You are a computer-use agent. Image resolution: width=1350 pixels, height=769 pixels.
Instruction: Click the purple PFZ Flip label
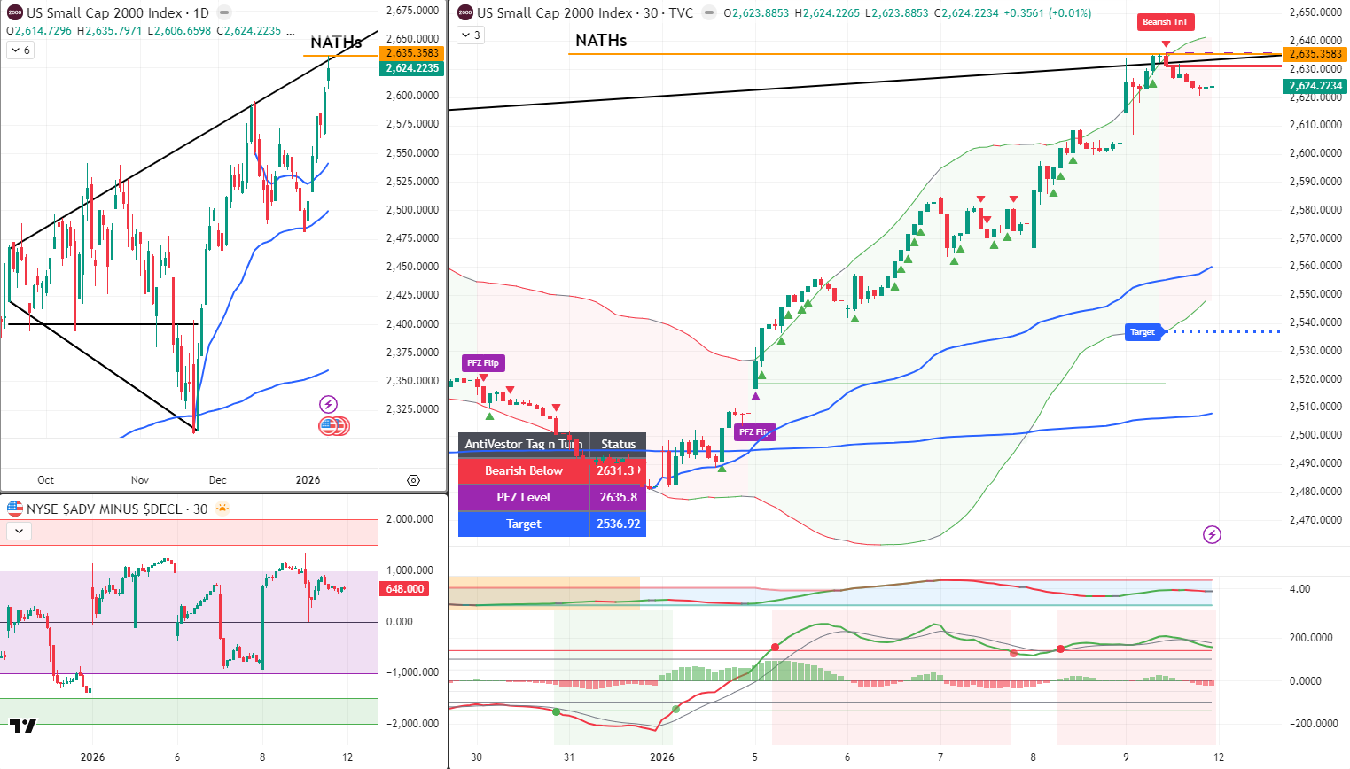click(x=484, y=362)
